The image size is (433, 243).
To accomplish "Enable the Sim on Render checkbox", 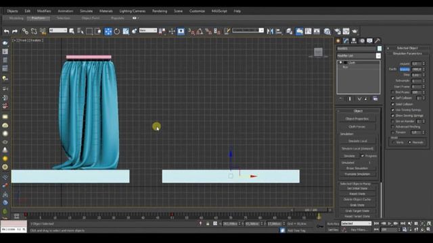I will (392, 122).
